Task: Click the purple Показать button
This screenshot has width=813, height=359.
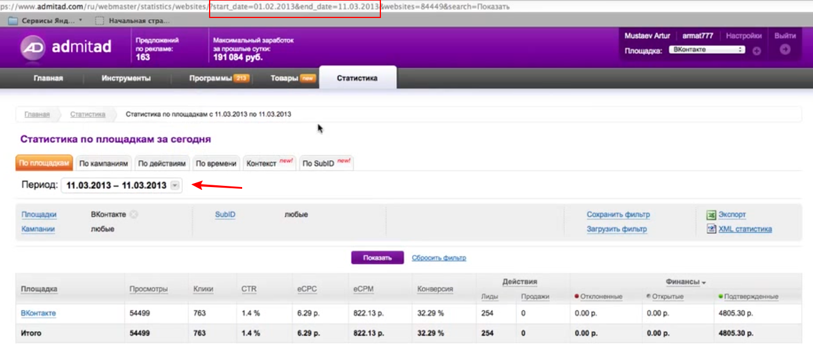Action: click(x=377, y=258)
